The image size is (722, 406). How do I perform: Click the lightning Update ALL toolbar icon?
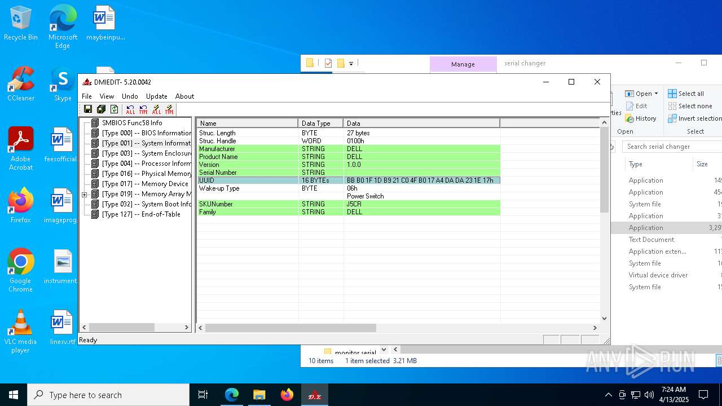156,109
